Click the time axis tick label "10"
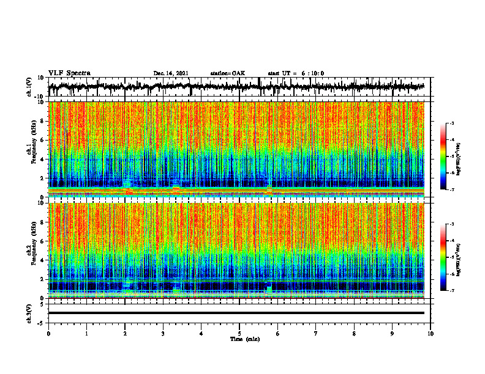This screenshot has width=485, height=374. point(430,334)
